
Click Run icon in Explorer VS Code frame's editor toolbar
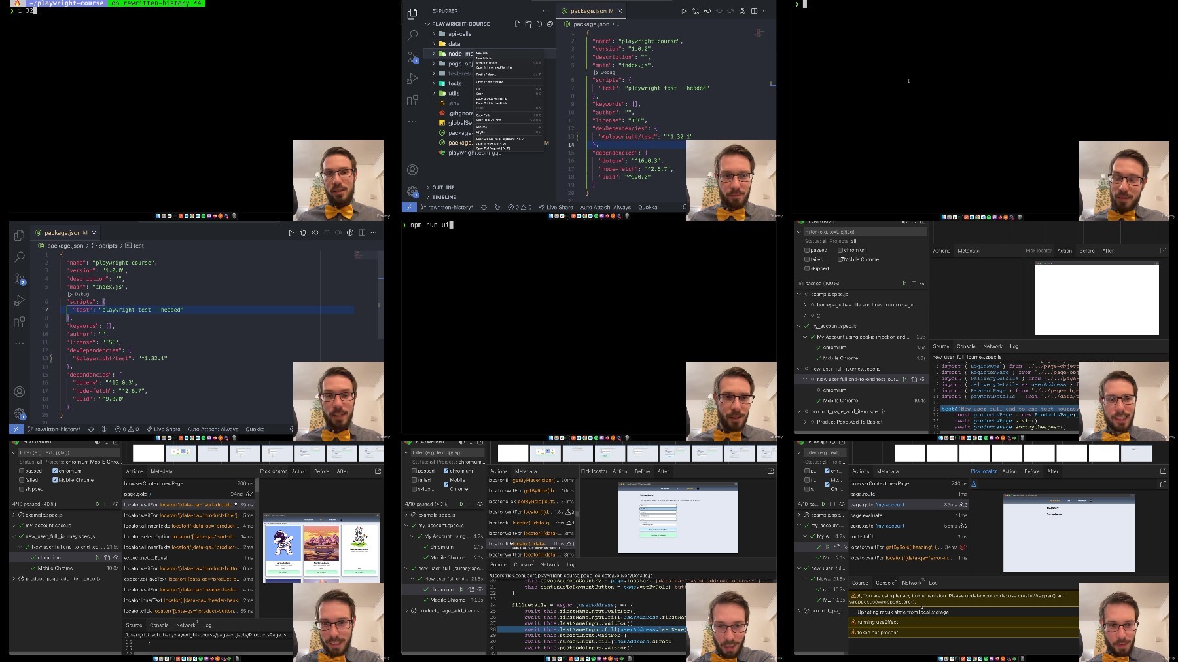pyautogui.click(x=684, y=11)
